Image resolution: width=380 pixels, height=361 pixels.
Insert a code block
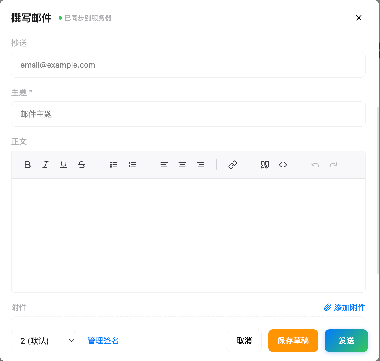pos(283,165)
